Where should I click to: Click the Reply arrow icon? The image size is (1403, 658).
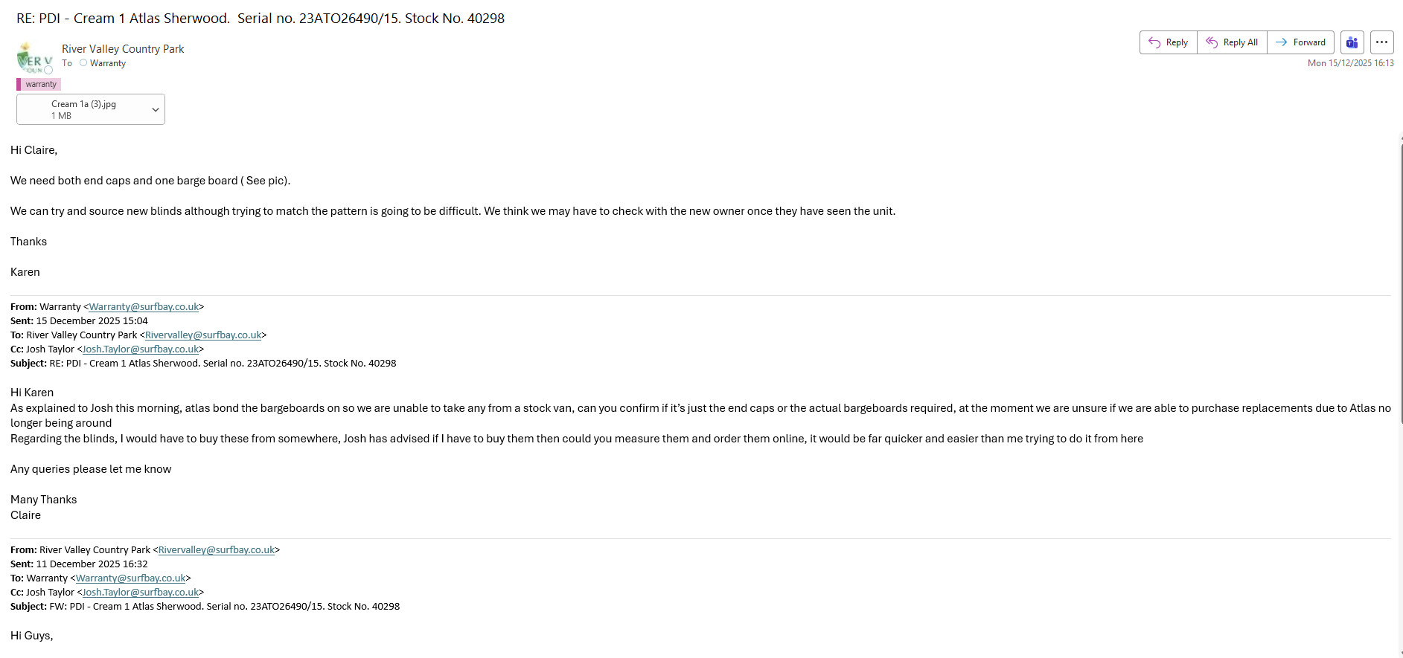(1154, 42)
